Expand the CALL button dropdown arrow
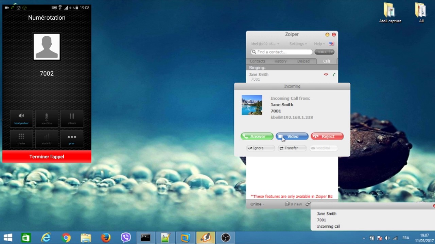Viewport: 435px width, 244px height. 332,52
